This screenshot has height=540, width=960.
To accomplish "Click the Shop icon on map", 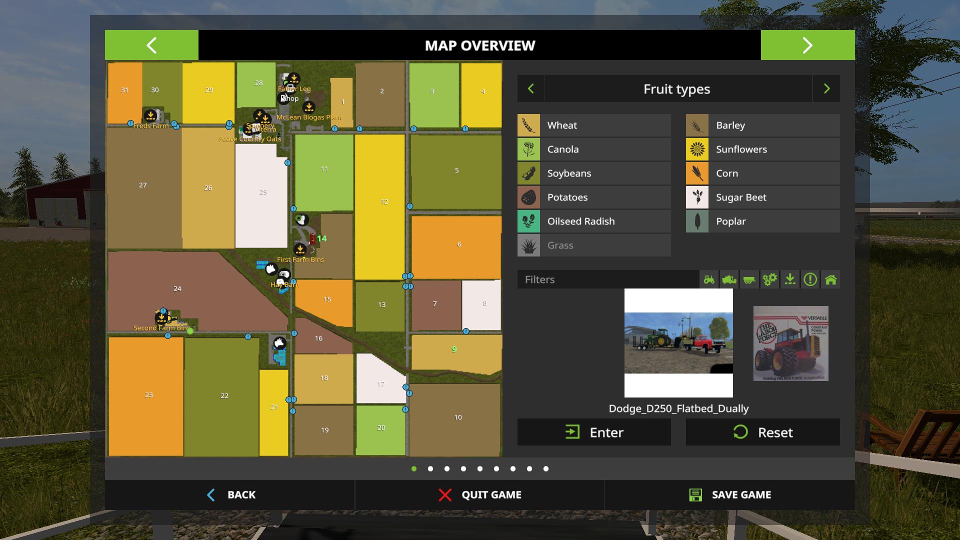I will 284,98.
